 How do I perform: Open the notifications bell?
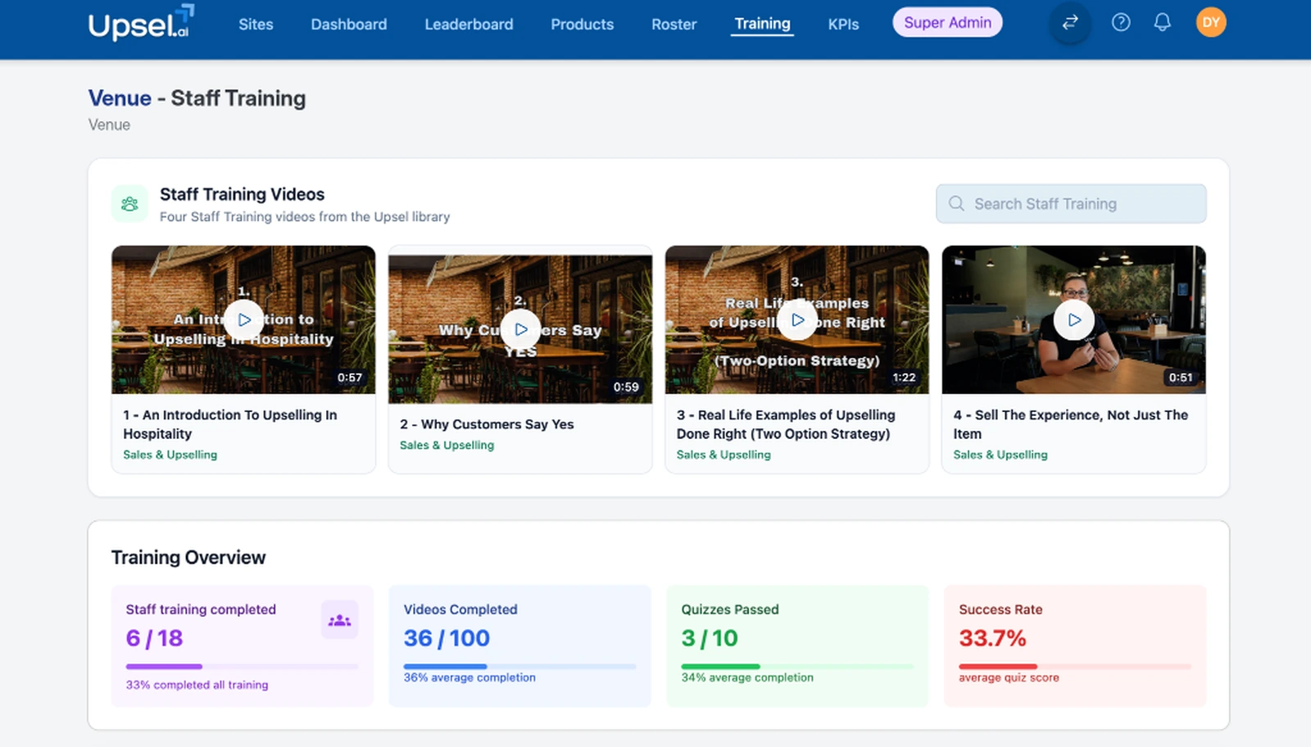coord(1162,23)
